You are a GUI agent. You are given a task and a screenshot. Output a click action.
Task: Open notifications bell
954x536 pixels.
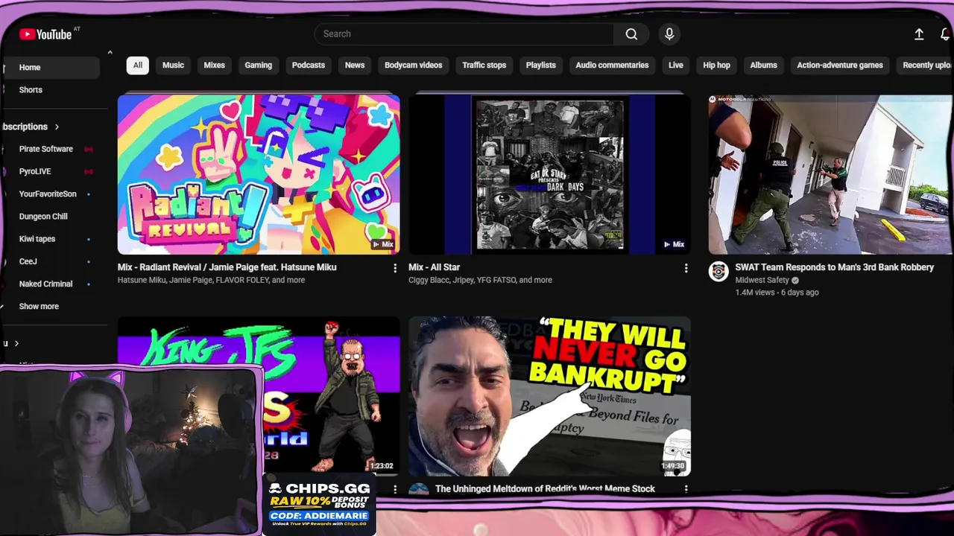[945, 34]
